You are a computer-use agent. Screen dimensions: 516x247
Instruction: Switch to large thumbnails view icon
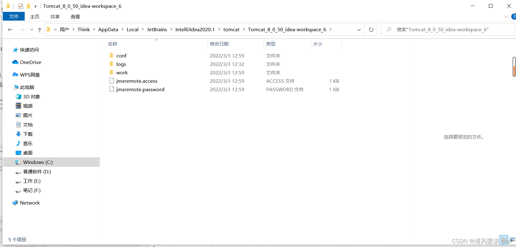(x=513, y=240)
